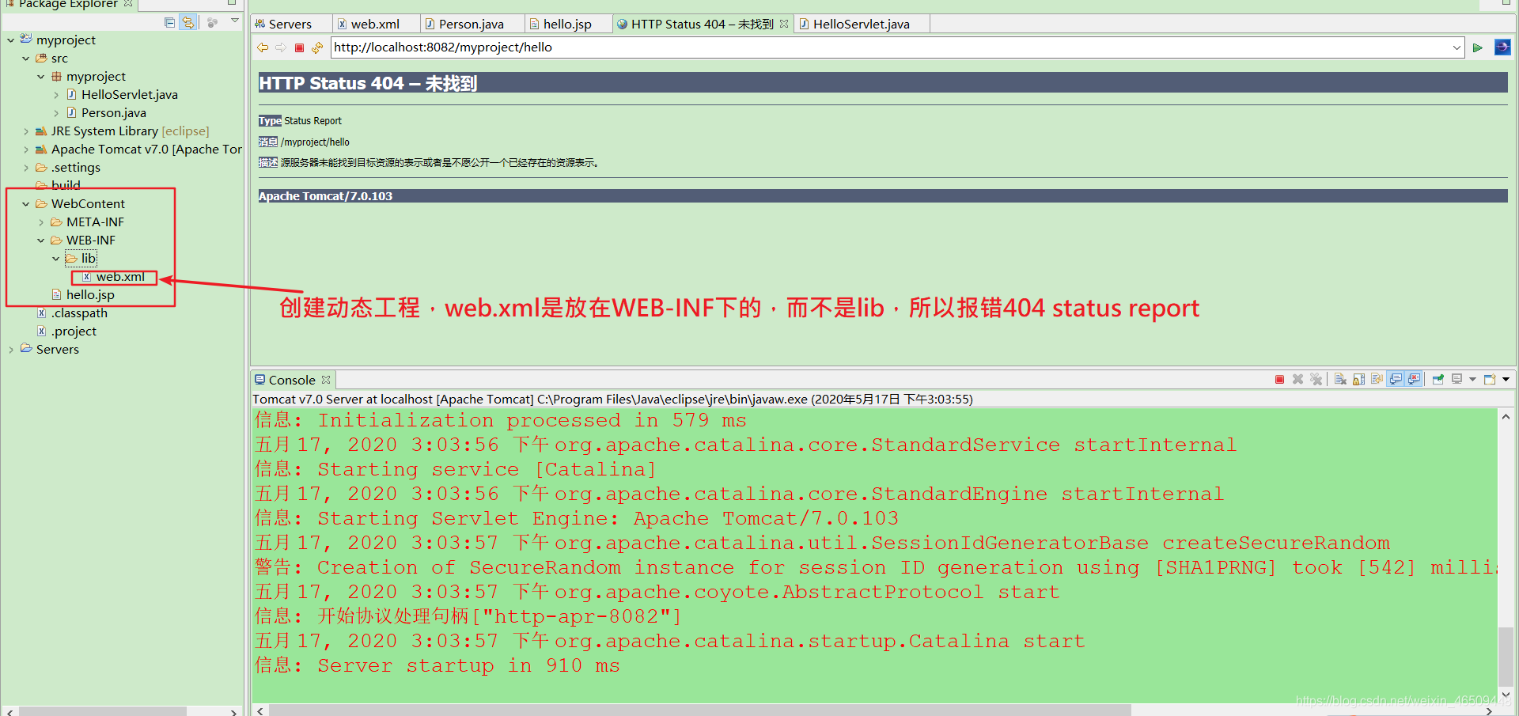Collapse the myproject package
1519x716 pixels.
pos(40,77)
